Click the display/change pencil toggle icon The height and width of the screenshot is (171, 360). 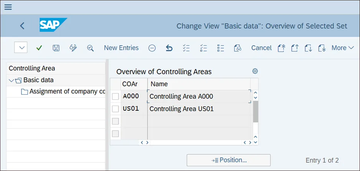pos(73,48)
